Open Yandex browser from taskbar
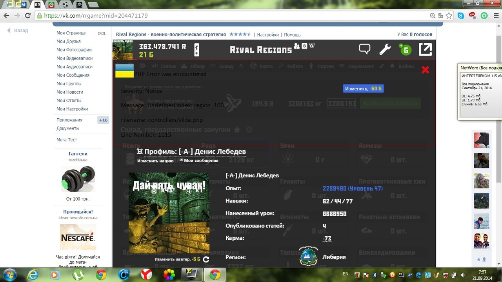Screen dimensions: 502x282 click(x=147, y=275)
